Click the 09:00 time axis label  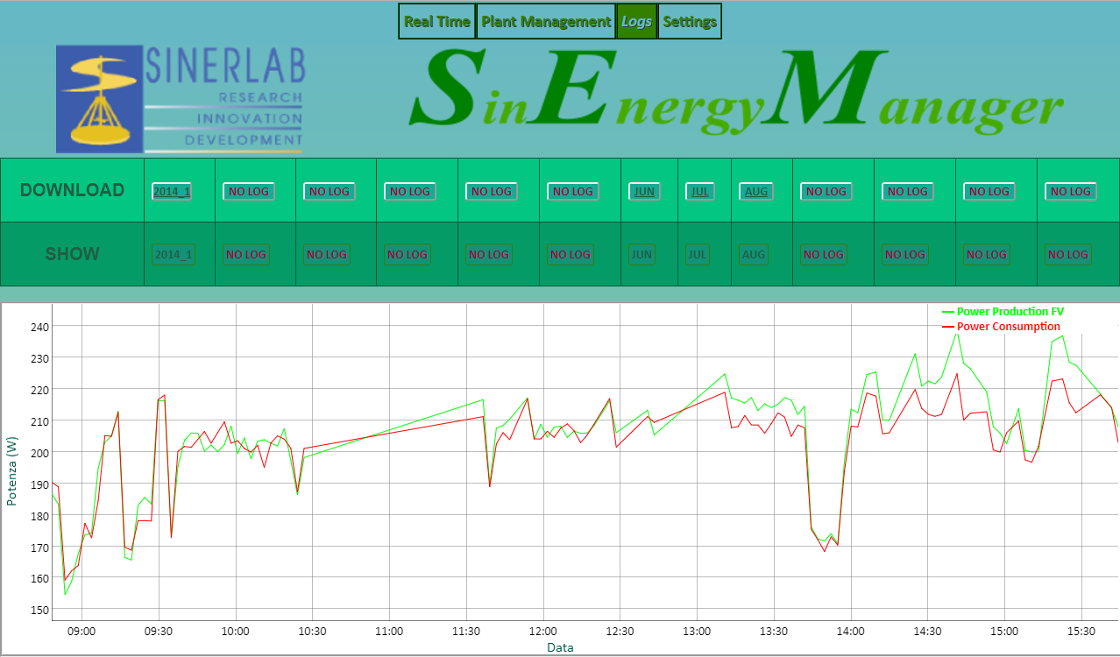[82, 631]
